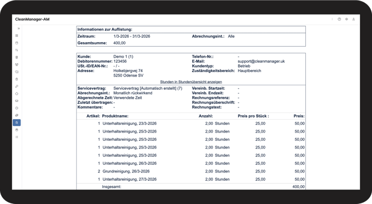372x204 pixels.
Task: Click Abrechnungsint. value 'Alle'
Action: (x=231, y=36)
